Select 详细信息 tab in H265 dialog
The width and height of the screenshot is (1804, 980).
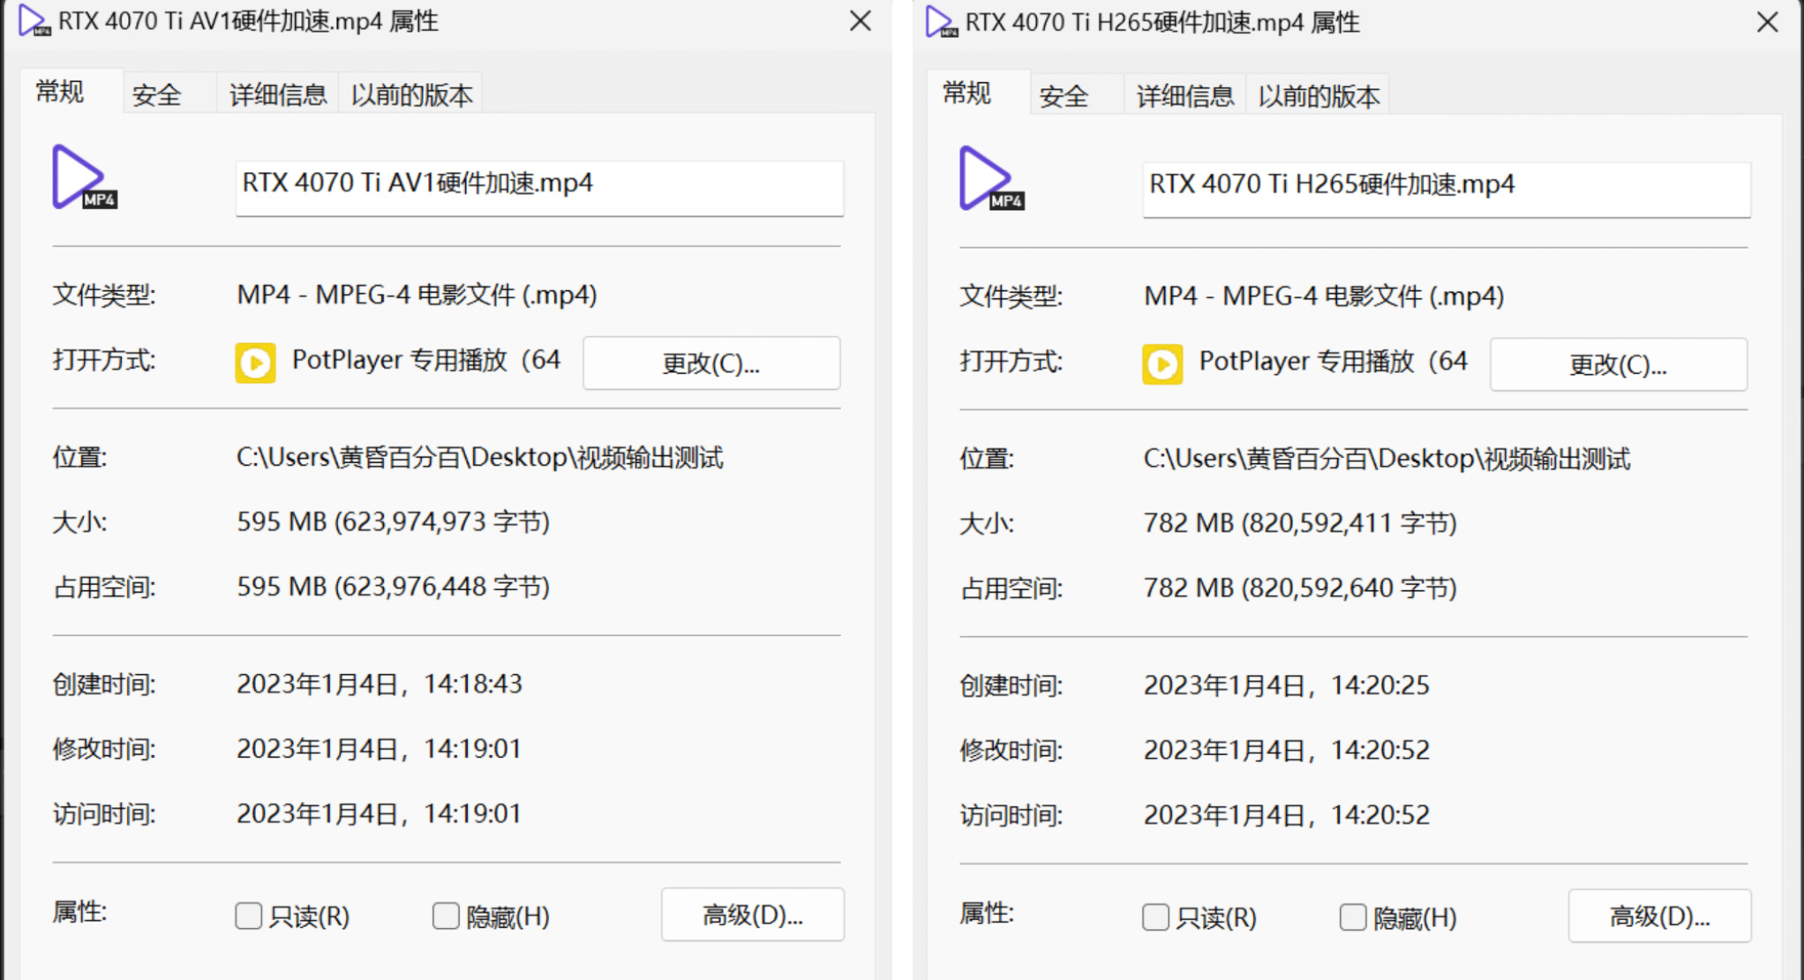1184,96
